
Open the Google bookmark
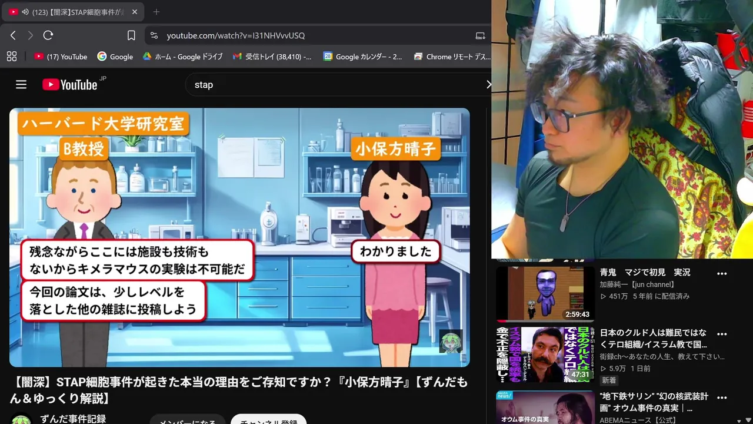point(115,57)
